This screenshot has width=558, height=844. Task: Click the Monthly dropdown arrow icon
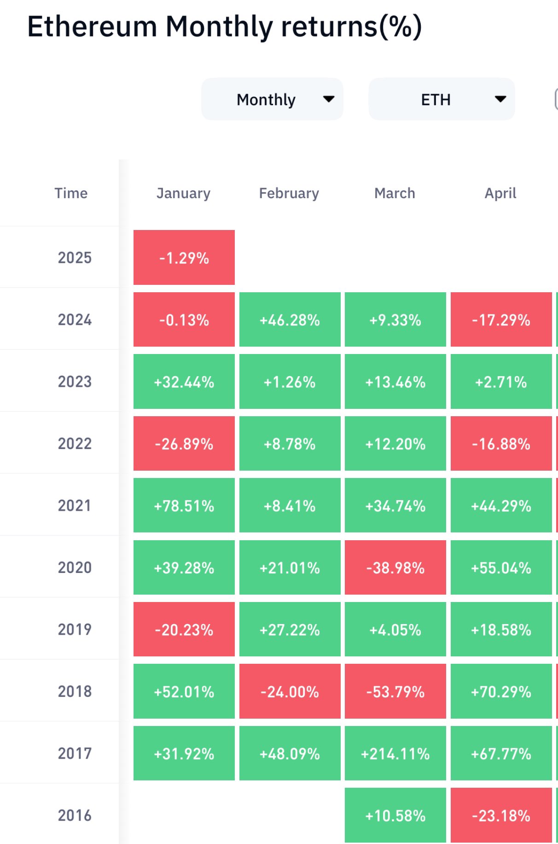[329, 99]
